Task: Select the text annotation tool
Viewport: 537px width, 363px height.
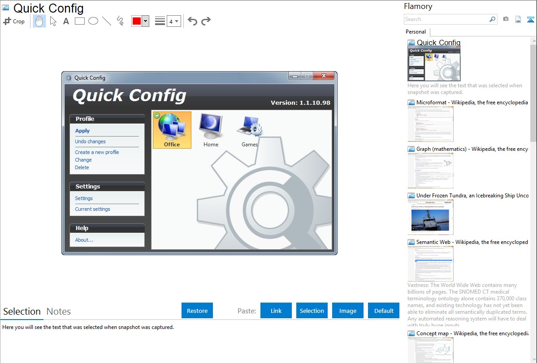Action: 66,21
